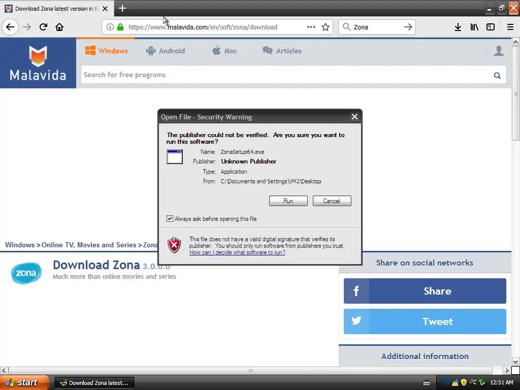Uncheck Always ask before opening this file
Screen dimensions: 520x390
click(x=170, y=218)
